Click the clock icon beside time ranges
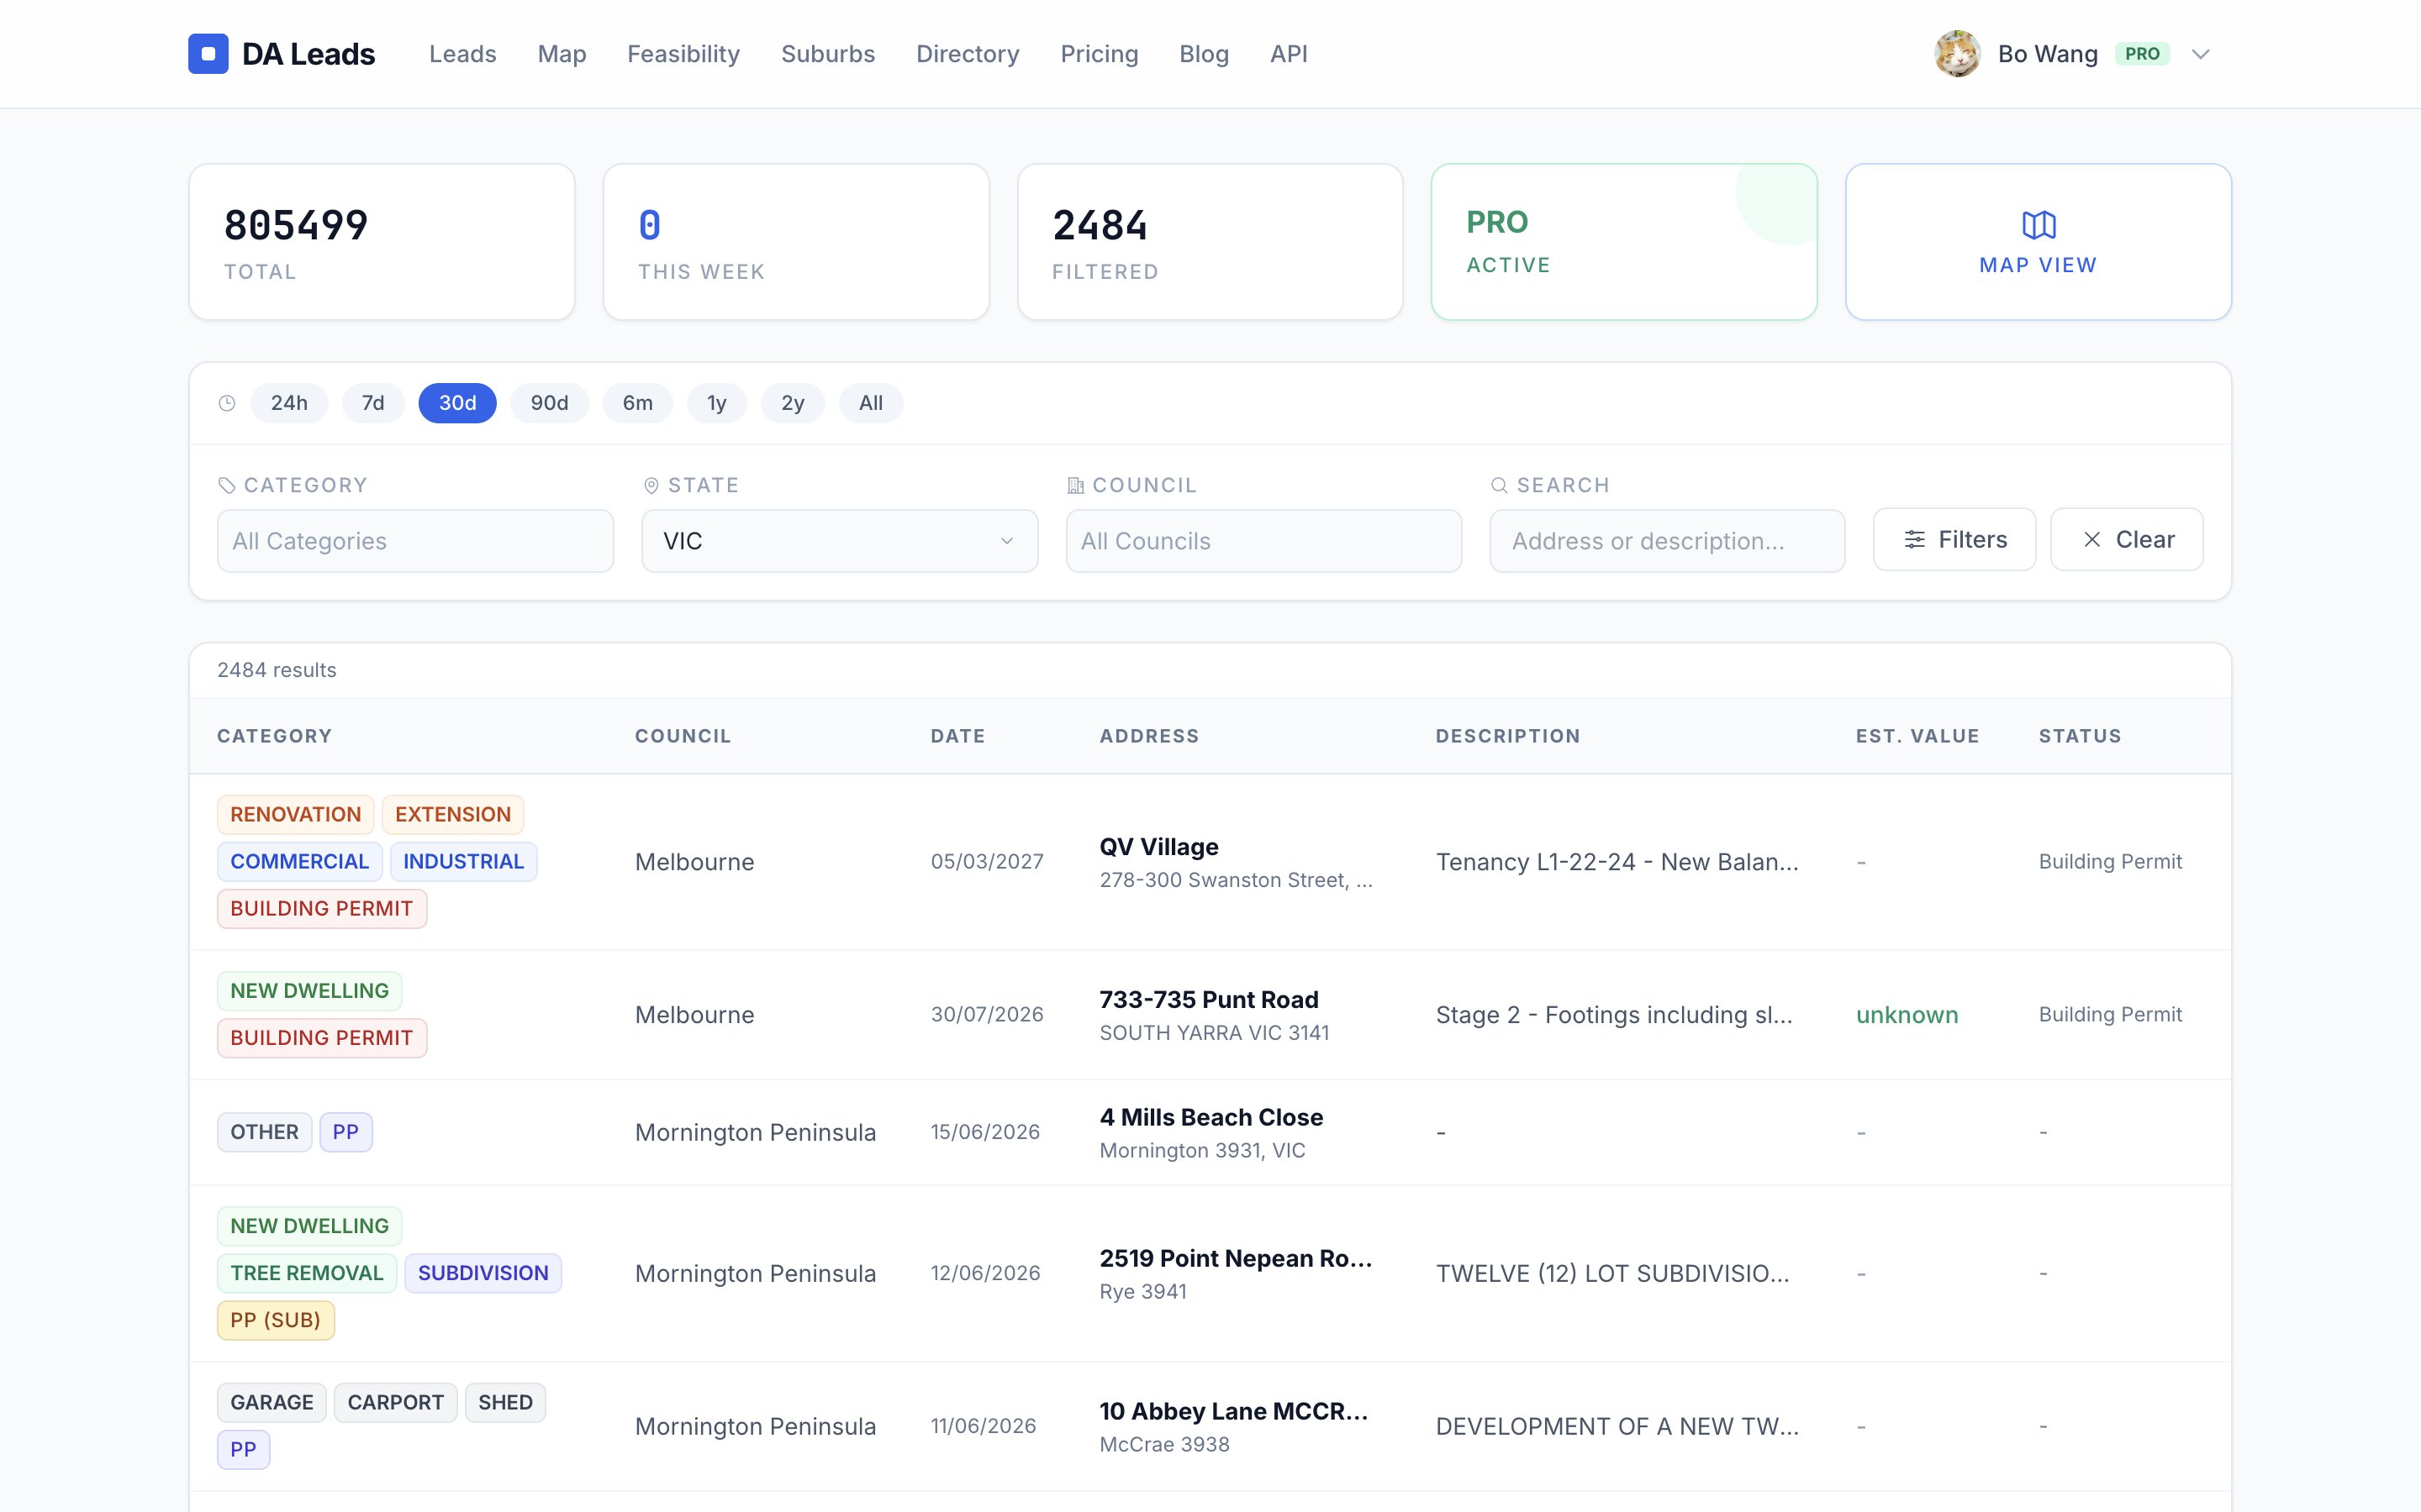2421x1512 pixels. (227, 403)
